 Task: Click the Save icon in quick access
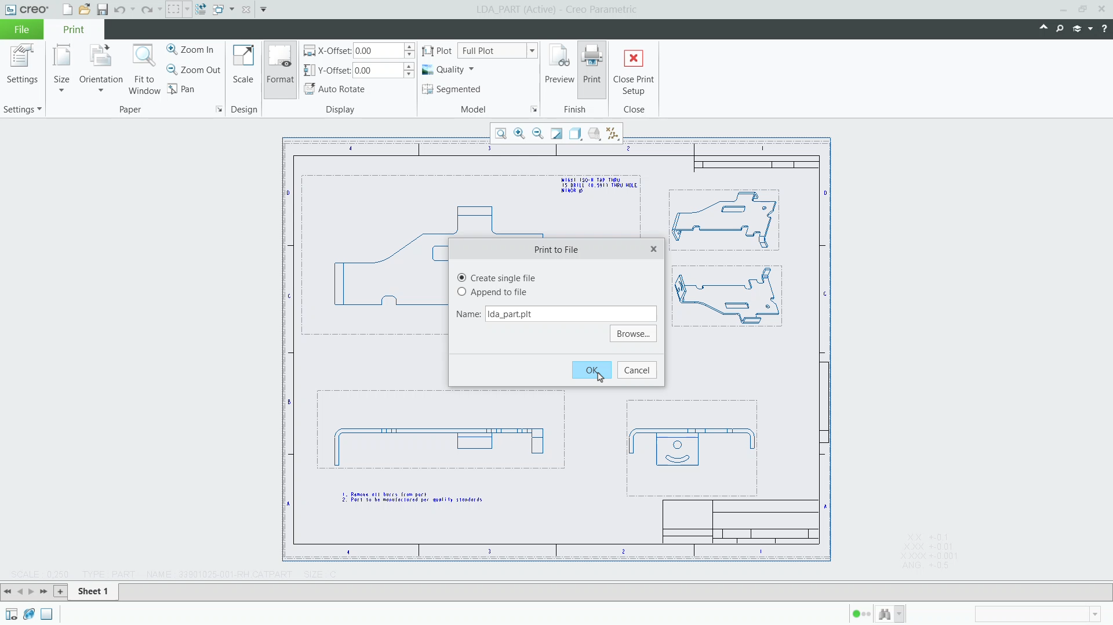pos(102,9)
